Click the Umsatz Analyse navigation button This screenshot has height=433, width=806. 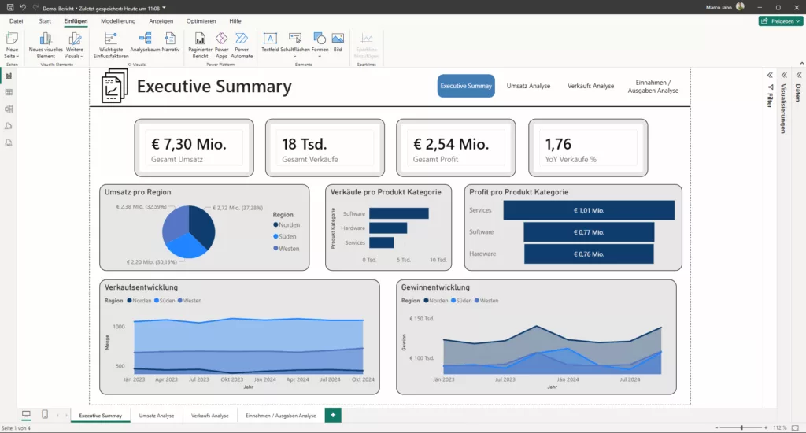(x=528, y=86)
